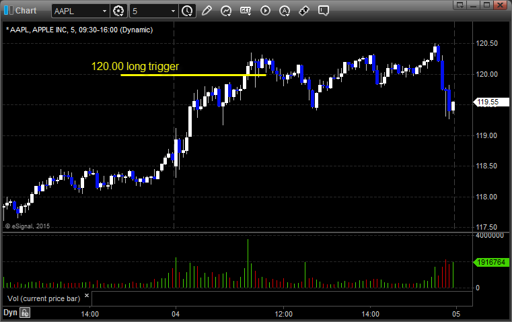
Task: Click the 119.00 price axis label
Action: [x=487, y=135]
